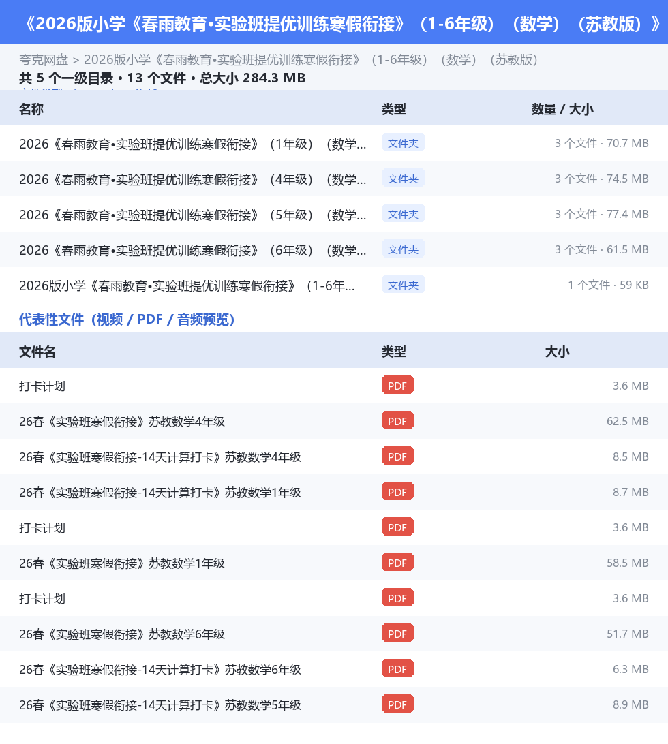The image size is (668, 744).
Task: Click the summary 共 5 个一级目录 · 13 个文件 · 总大小 284.3 MB
Action: pyautogui.click(x=162, y=78)
